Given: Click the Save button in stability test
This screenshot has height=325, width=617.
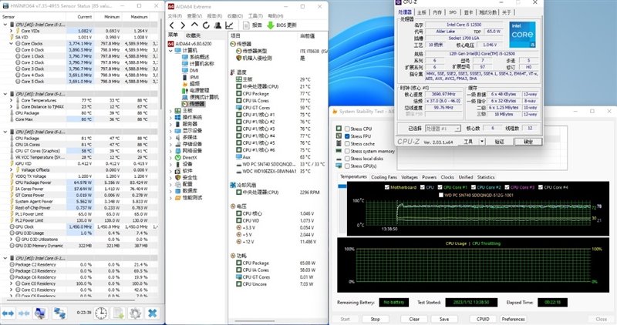Looking at the screenshot, I should [444, 319].
